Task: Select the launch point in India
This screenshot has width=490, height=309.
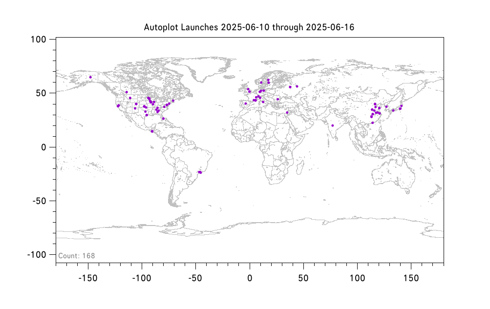Action: pyautogui.click(x=333, y=125)
